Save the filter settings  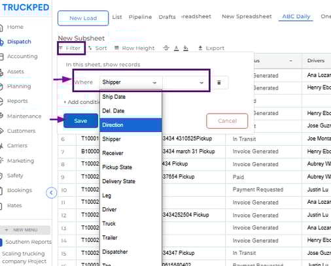click(80, 121)
